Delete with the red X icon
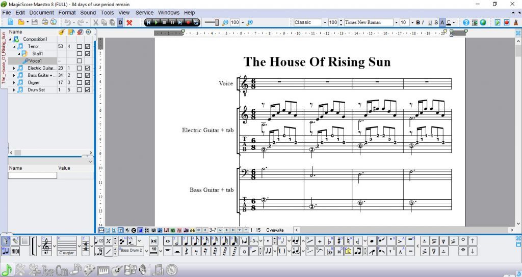Image resolution: width=522 pixels, height=277 pixels. [x=129, y=22]
